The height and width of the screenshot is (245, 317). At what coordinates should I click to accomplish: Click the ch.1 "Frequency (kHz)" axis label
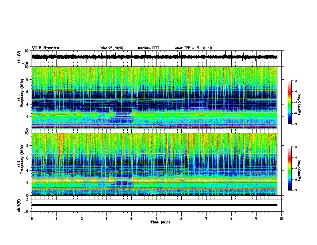pyautogui.click(x=22, y=93)
